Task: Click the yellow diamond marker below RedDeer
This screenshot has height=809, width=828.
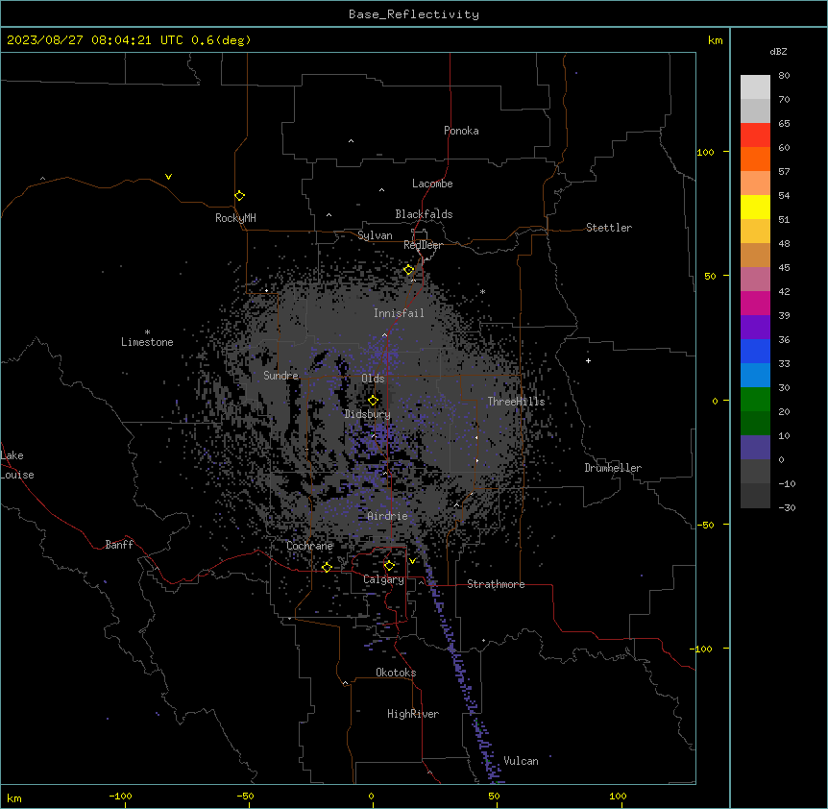Action: click(x=409, y=270)
